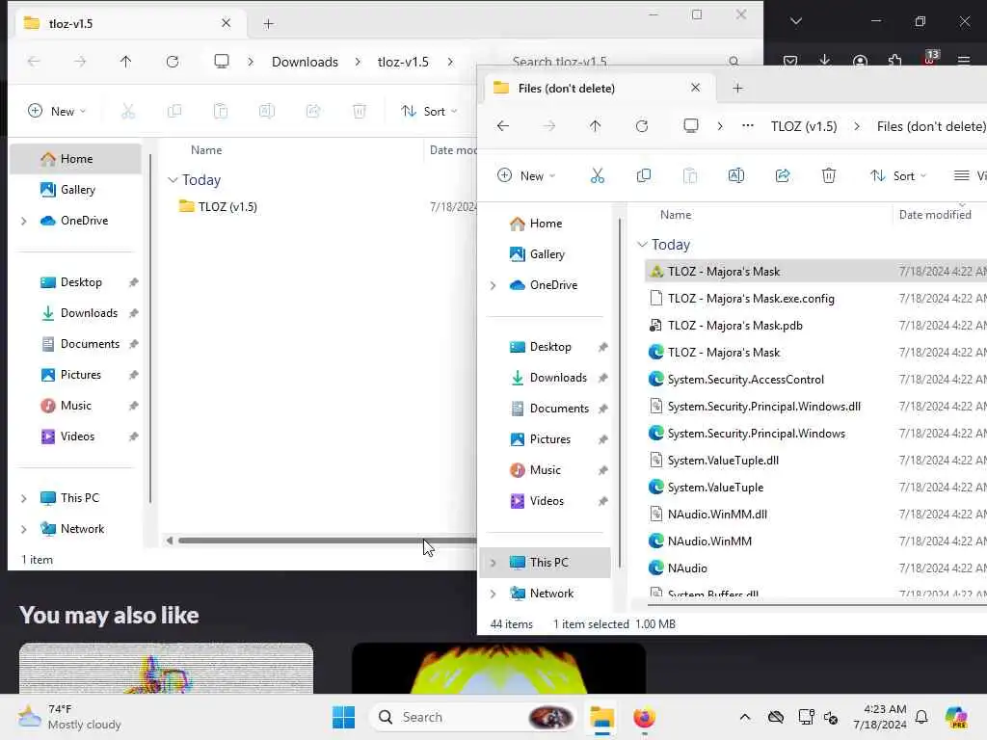
Task: Expand OneDrive in Files (don't delete) sidebar
Action: pyautogui.click(x=493, y=285)
